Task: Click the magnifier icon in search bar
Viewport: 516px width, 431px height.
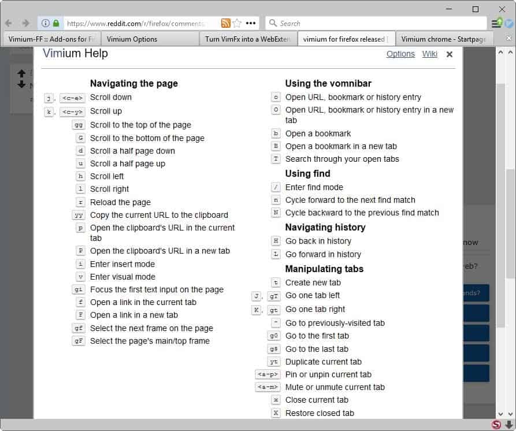Action: [273, 23]
